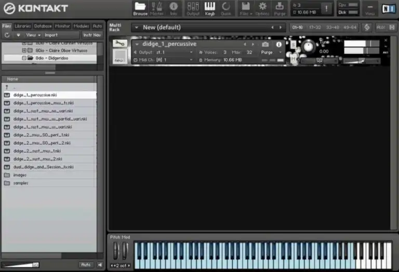
Task: Adjust the instrument pan slider
Action: (319, 61)
